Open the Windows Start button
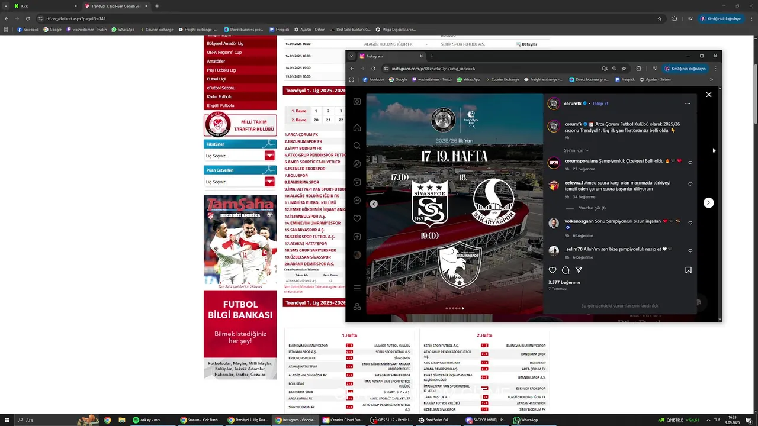This screenshot has width=758, height=426. pos(8,420)
